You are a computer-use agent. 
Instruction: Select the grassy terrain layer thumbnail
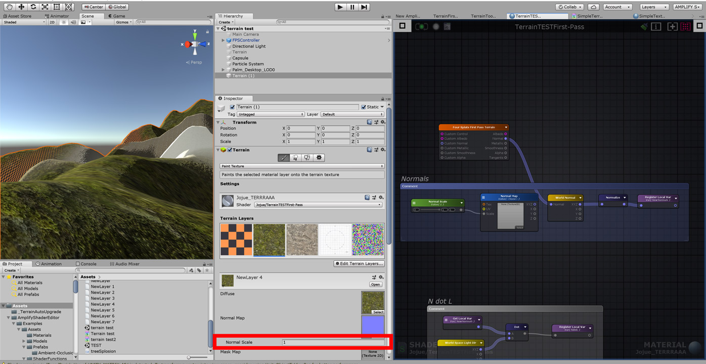[269, 240]
